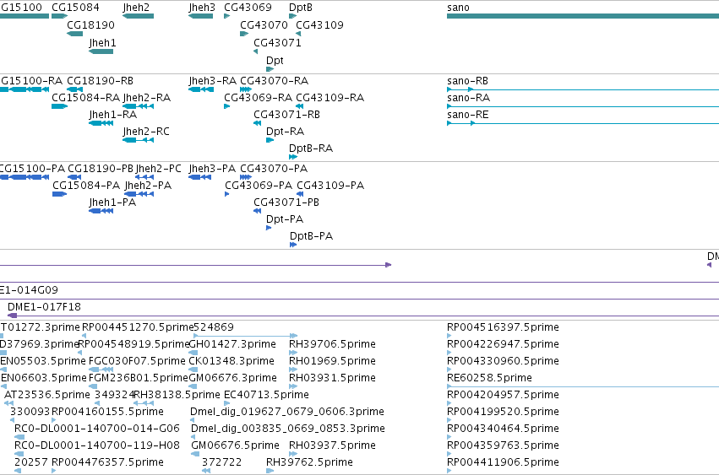Click transcript label CG43069-RA

coord(259,98)
